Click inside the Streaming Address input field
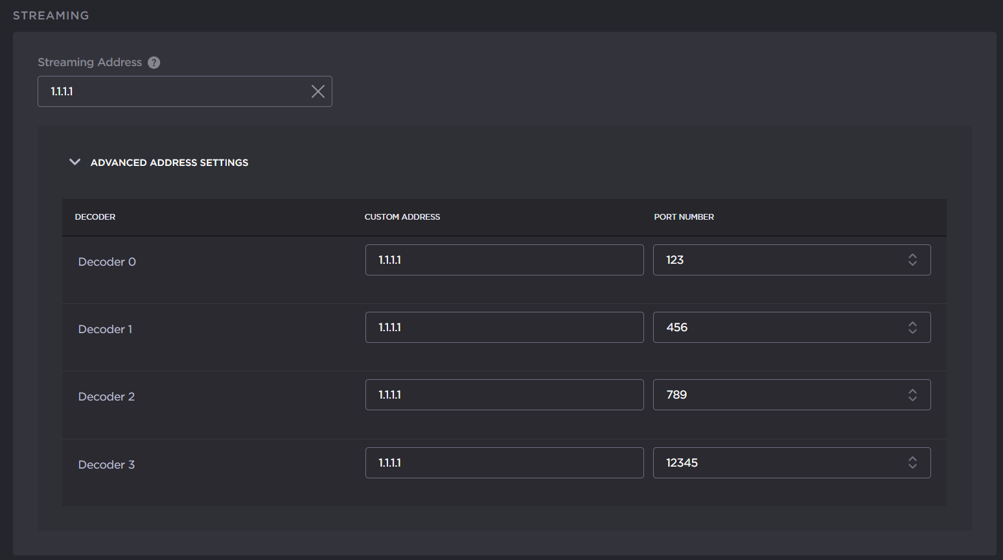Viewport: 1003px width, 560px height. tap(175, 91)
